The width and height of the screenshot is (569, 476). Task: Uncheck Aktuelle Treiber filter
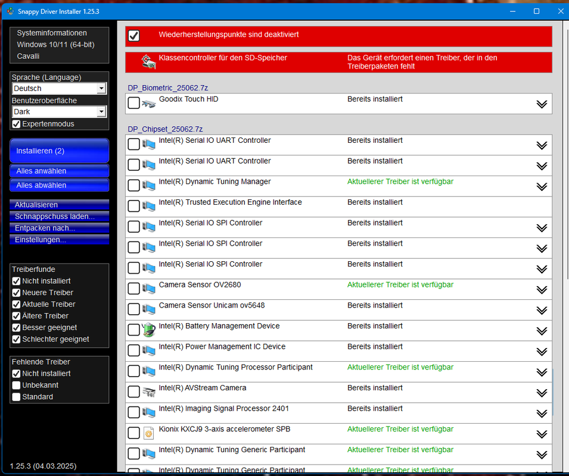point(16,304)
